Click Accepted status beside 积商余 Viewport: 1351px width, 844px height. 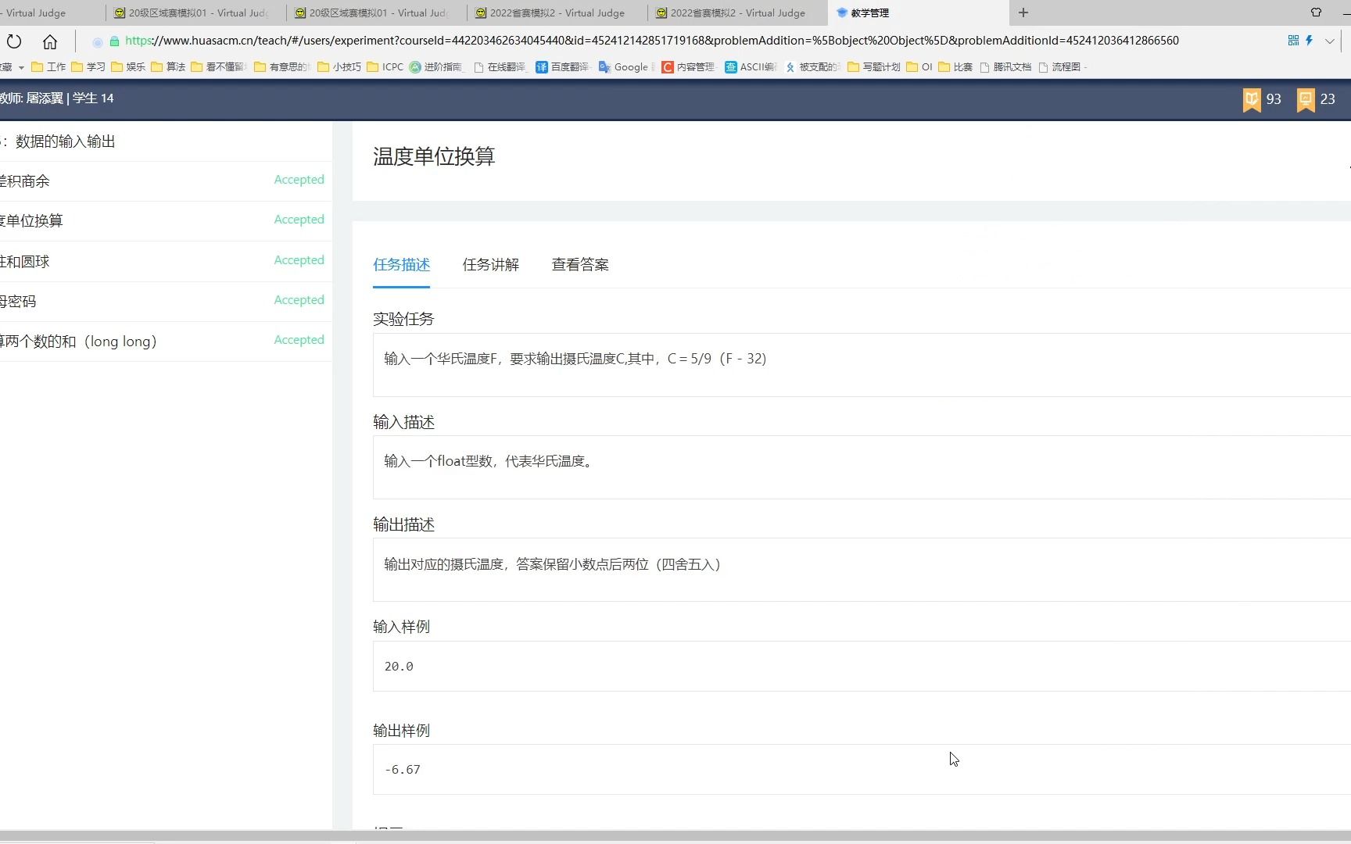(x=299, y=180)
